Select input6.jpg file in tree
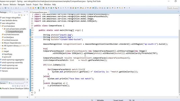The image size is (180, 101). (8, 54)
